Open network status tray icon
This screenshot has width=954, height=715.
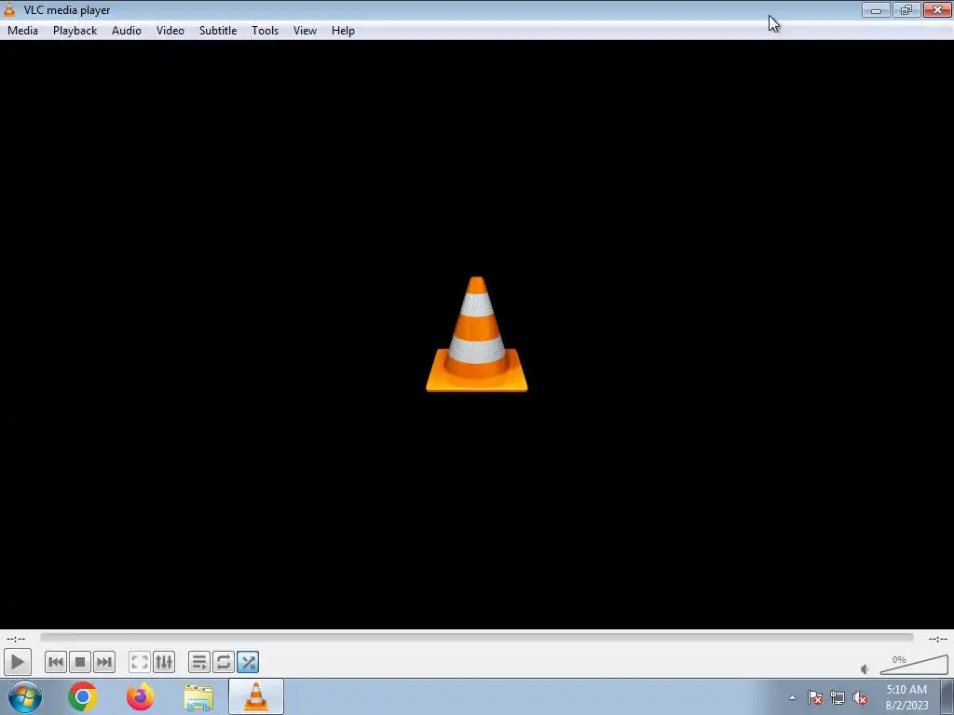pos(838,697)
